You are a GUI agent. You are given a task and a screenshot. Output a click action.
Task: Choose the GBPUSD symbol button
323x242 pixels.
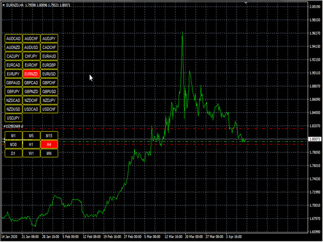coord(49,91)
